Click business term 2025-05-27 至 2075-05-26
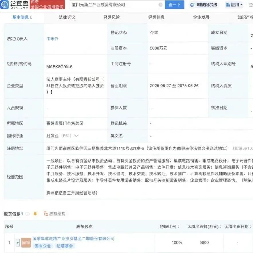The width and height of the screenshot is (253, 253). 174,86
